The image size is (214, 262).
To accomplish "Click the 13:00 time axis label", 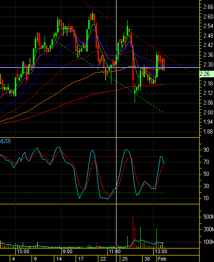I will pos(161,251).
